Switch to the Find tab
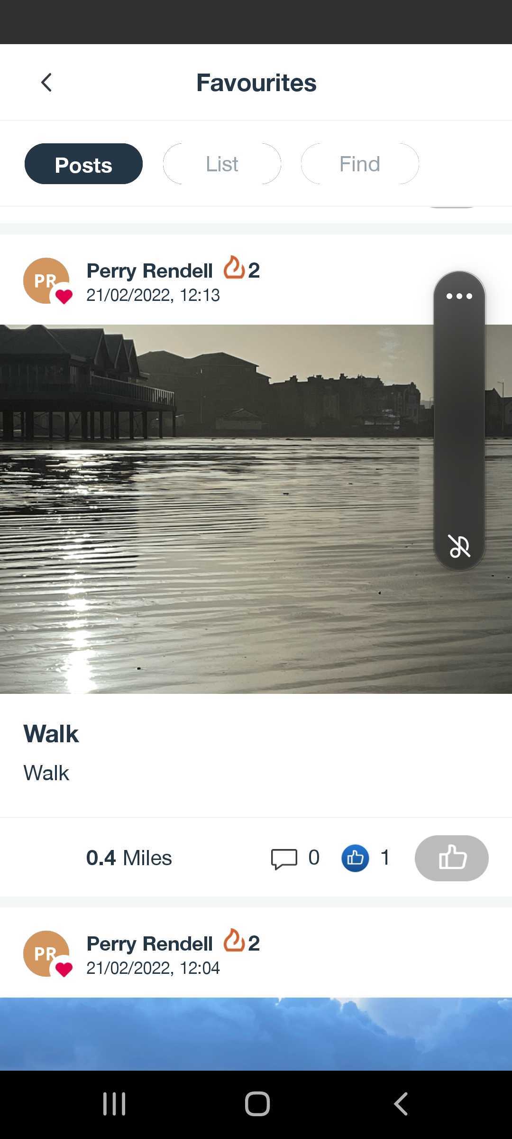Viewport: 512px width, 1139px height. (360, 164)
